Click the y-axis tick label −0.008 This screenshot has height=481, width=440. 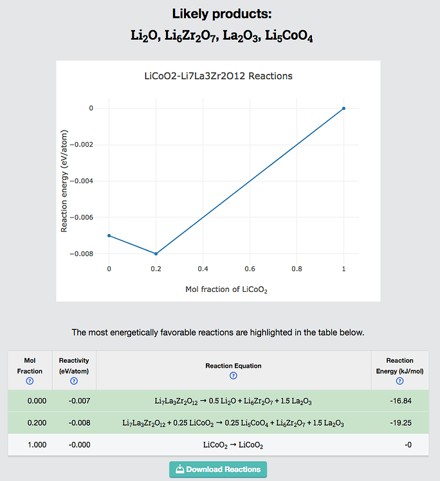(x=81, y=254)
